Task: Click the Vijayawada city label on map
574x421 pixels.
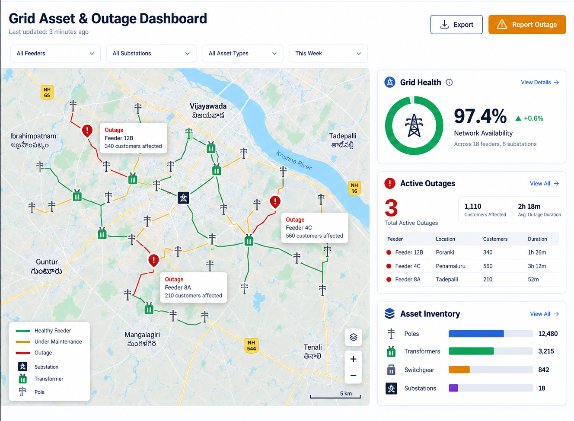Action: [208, 106]
